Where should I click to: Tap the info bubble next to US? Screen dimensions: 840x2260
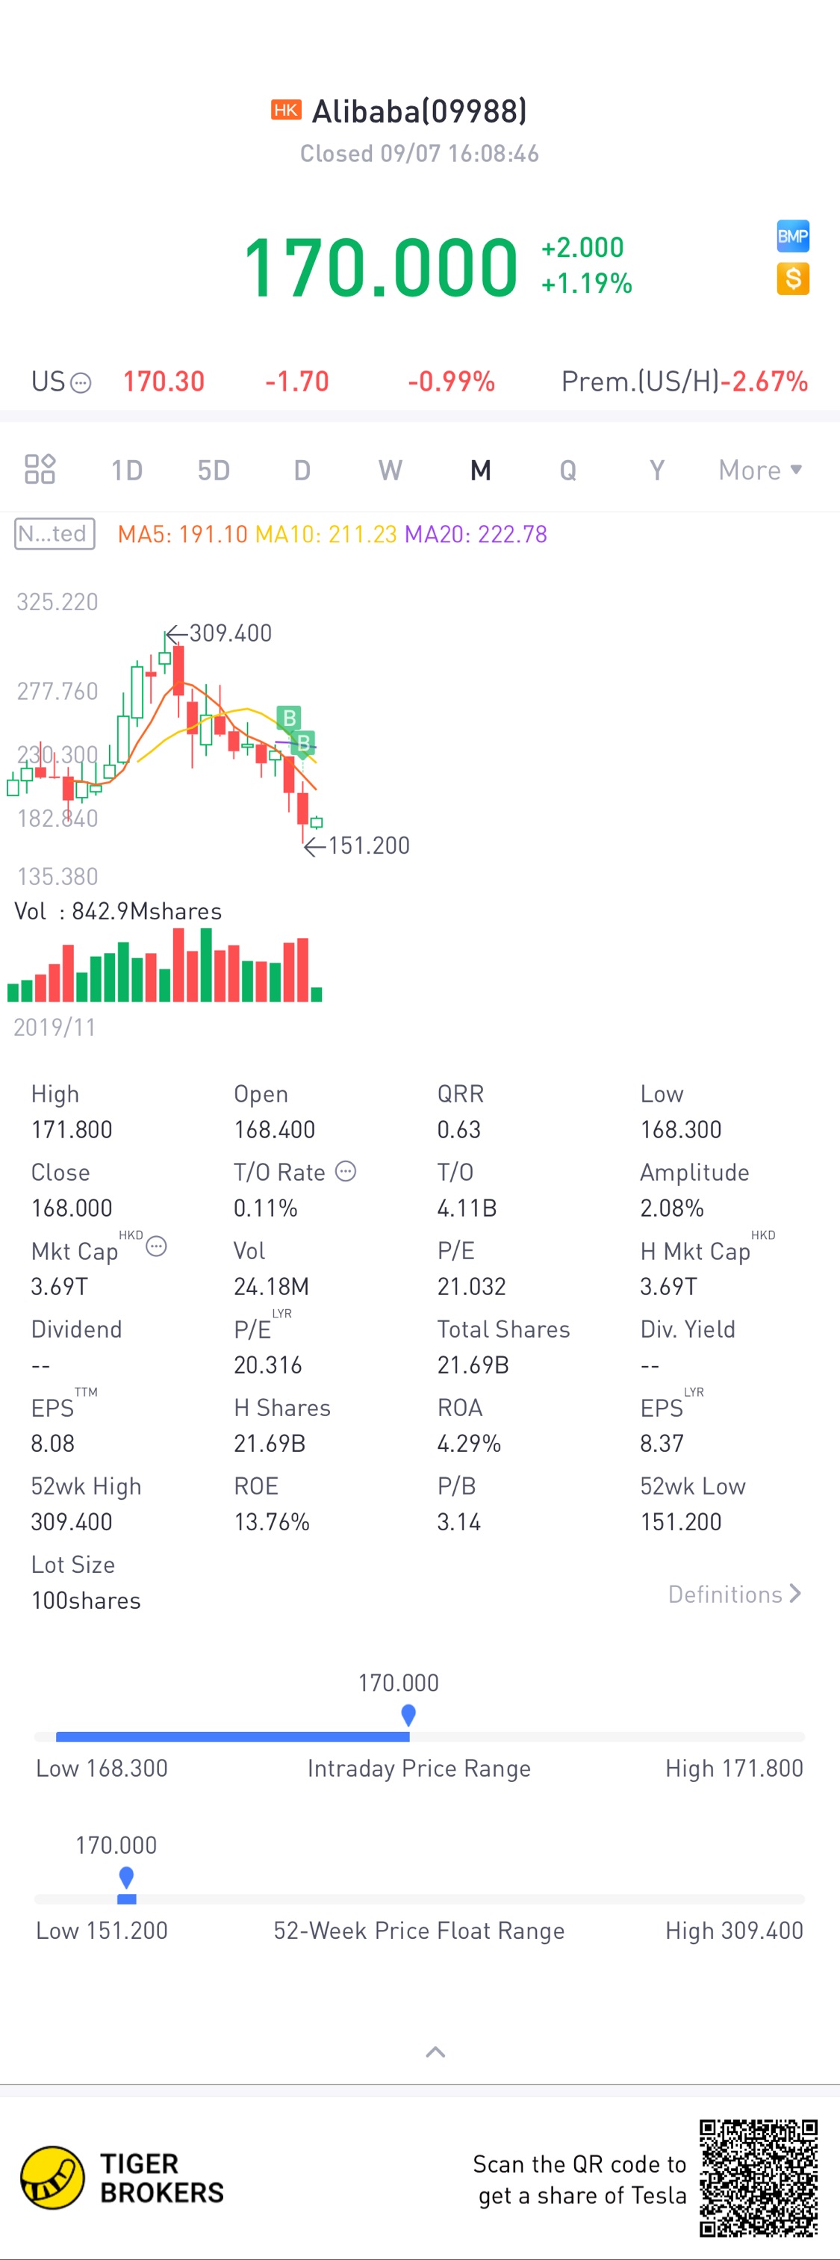pyautogui.click(x=81, y=382)
